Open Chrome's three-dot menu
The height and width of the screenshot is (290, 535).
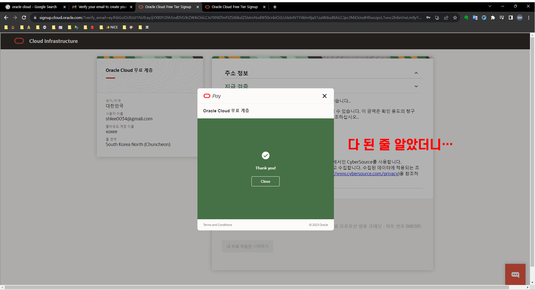pyautogui.click(x=529, y=18)
